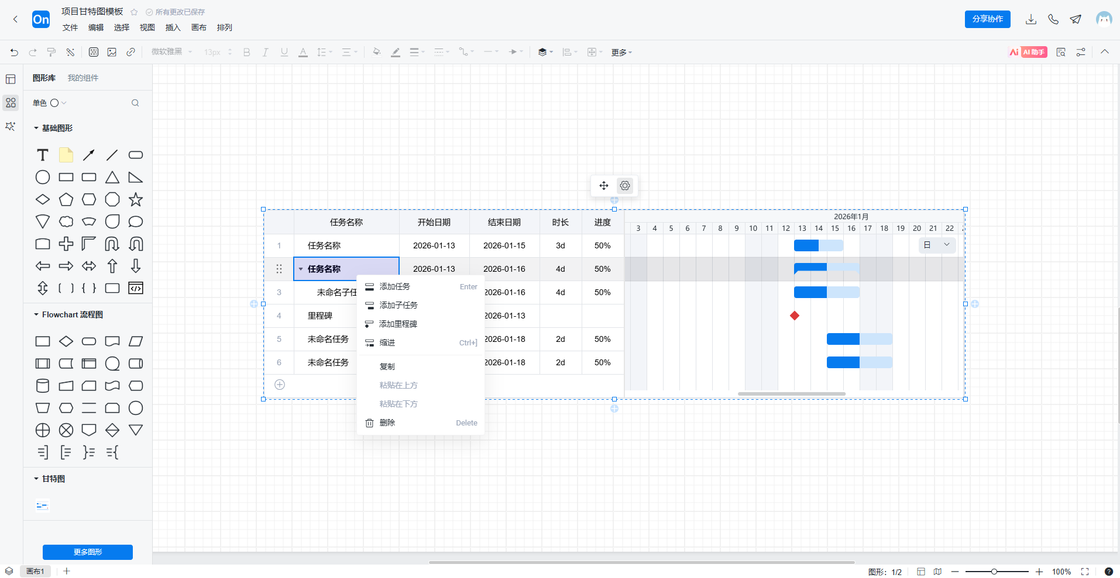Screen dimensions: 1120x578
Task: Click the 更多图形 button
Action: [x=88, y=552]
